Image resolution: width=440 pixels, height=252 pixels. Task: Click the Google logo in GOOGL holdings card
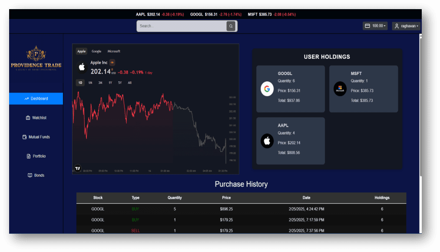tap(267, 89)
